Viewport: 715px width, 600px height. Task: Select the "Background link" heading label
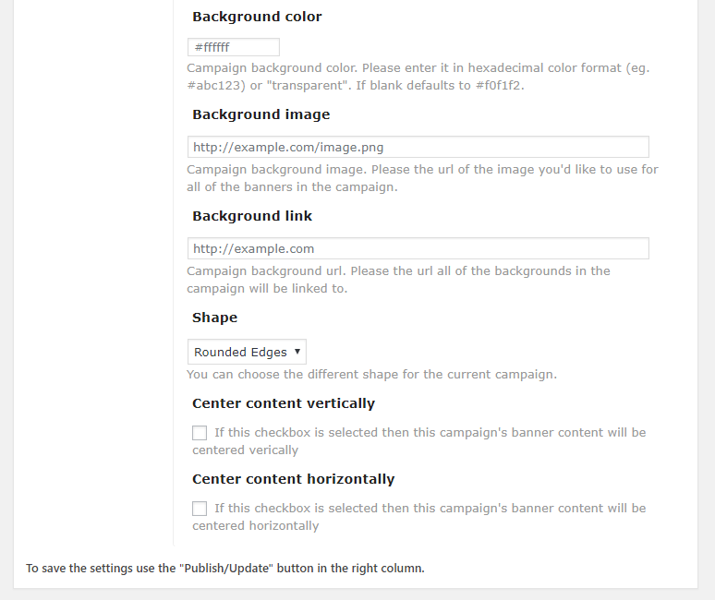252,216
